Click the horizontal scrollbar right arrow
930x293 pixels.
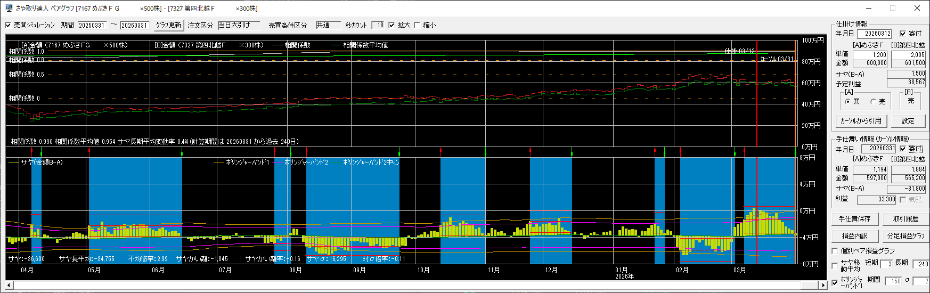point(823,286)
